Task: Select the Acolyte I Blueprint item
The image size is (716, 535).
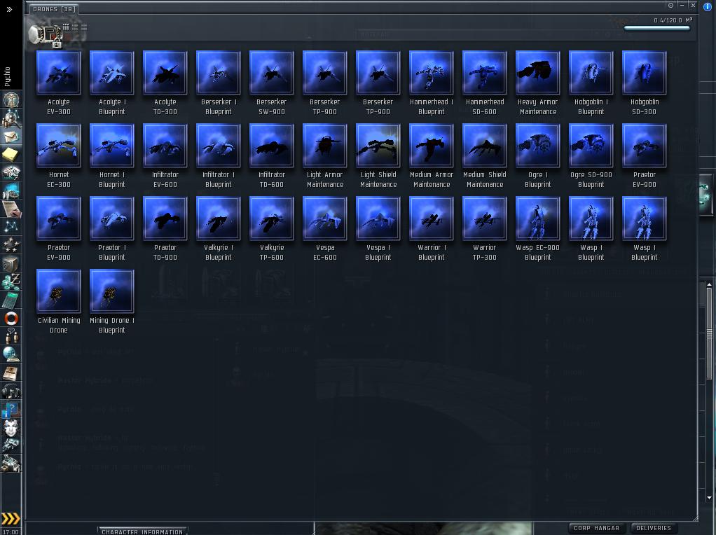Action: [x=112, y=83]
